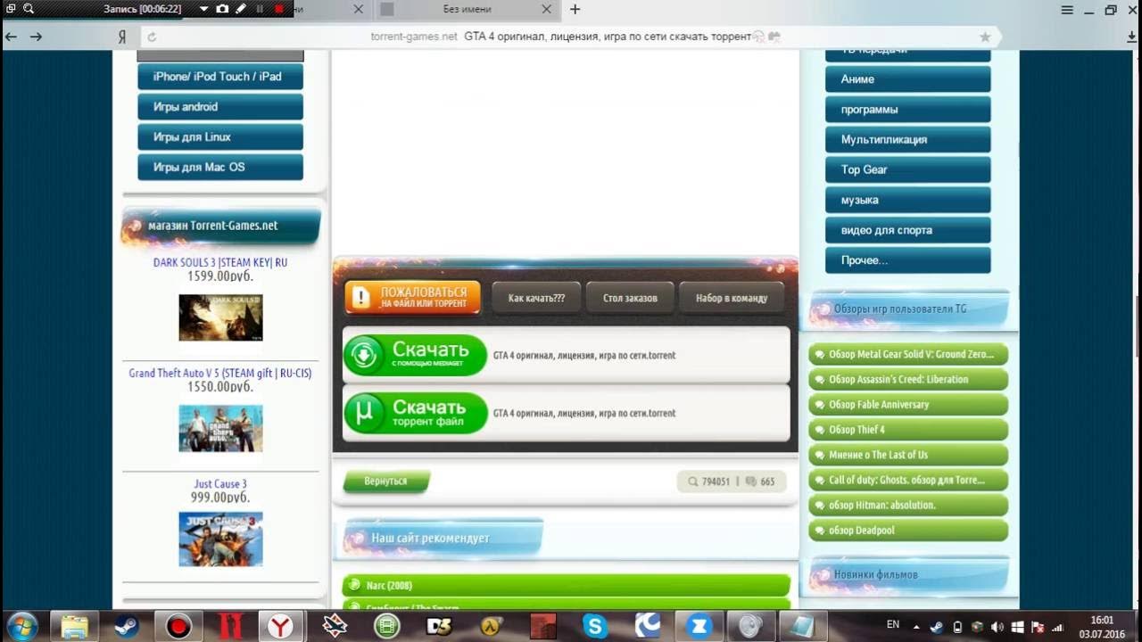Click the 'Как качать???' button
This screenshot has width=1142, height=642.
point(536,298)
